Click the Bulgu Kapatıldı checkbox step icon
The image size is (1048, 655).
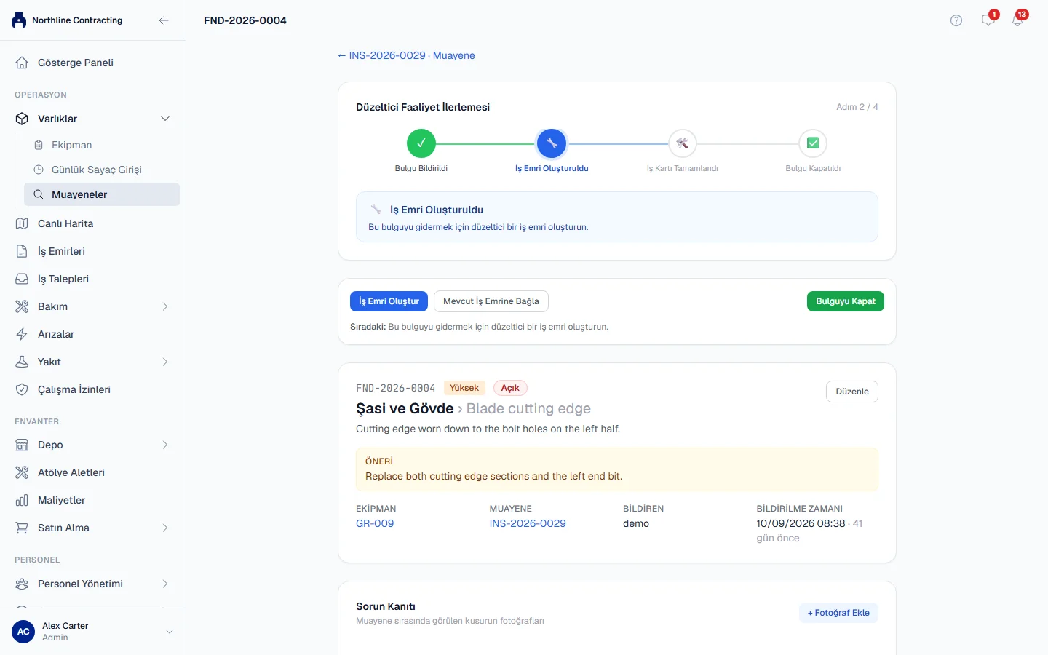813,143
